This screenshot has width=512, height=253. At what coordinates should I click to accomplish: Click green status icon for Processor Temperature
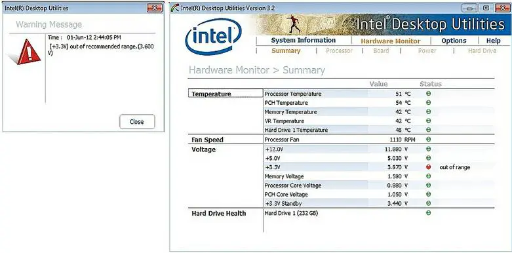[x=428, y=94]
